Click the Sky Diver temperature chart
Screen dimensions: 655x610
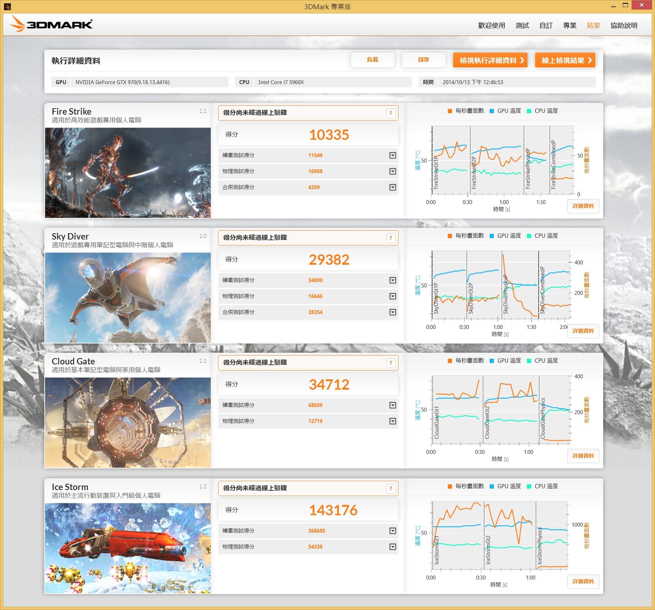point(500,285)
